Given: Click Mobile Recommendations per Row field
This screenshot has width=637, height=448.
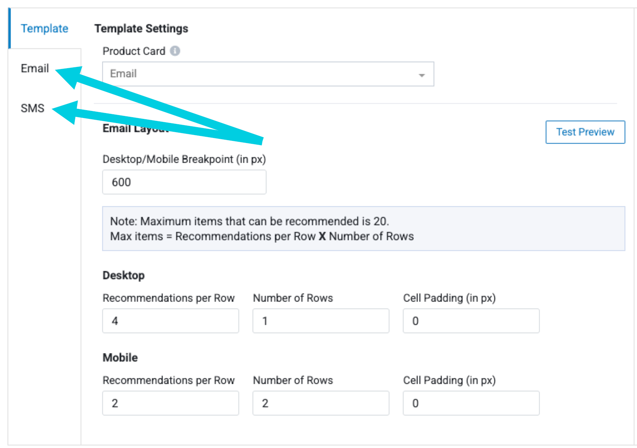Looking at the screenshot, I should pos(170,403).
